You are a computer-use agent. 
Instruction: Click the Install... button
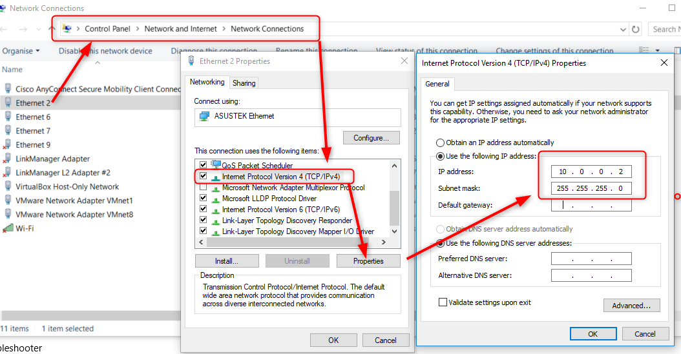[x=227, y=261]
